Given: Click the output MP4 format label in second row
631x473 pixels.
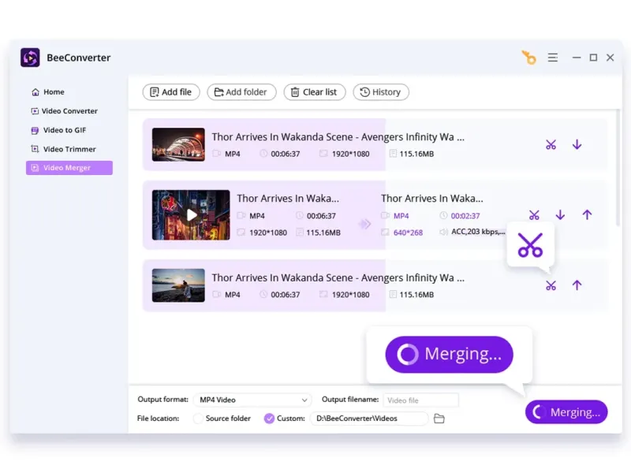Looking at the screenshot, I should [x=401, y=216].
